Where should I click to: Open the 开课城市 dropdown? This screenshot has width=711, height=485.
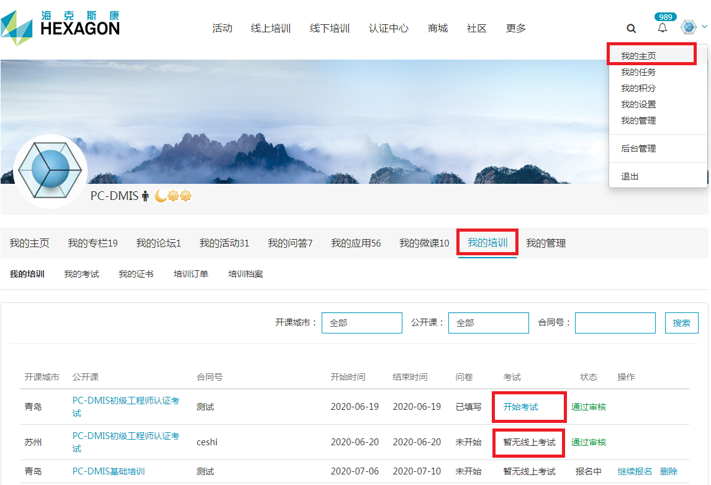coord(362,323)
